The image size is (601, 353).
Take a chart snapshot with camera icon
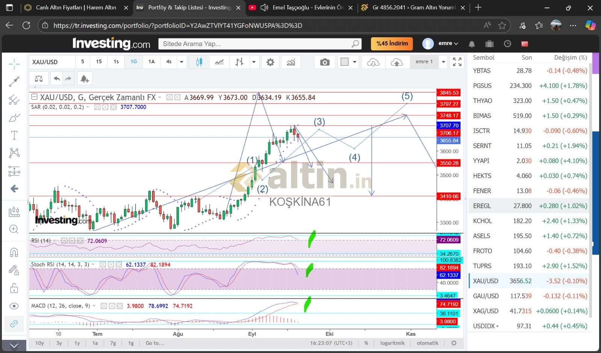[x=325, y=62]
